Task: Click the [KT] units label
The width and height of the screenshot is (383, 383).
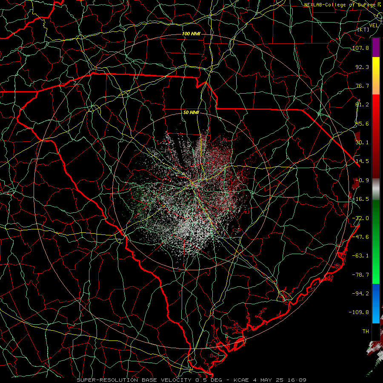Action: click(x=363, y=29)
